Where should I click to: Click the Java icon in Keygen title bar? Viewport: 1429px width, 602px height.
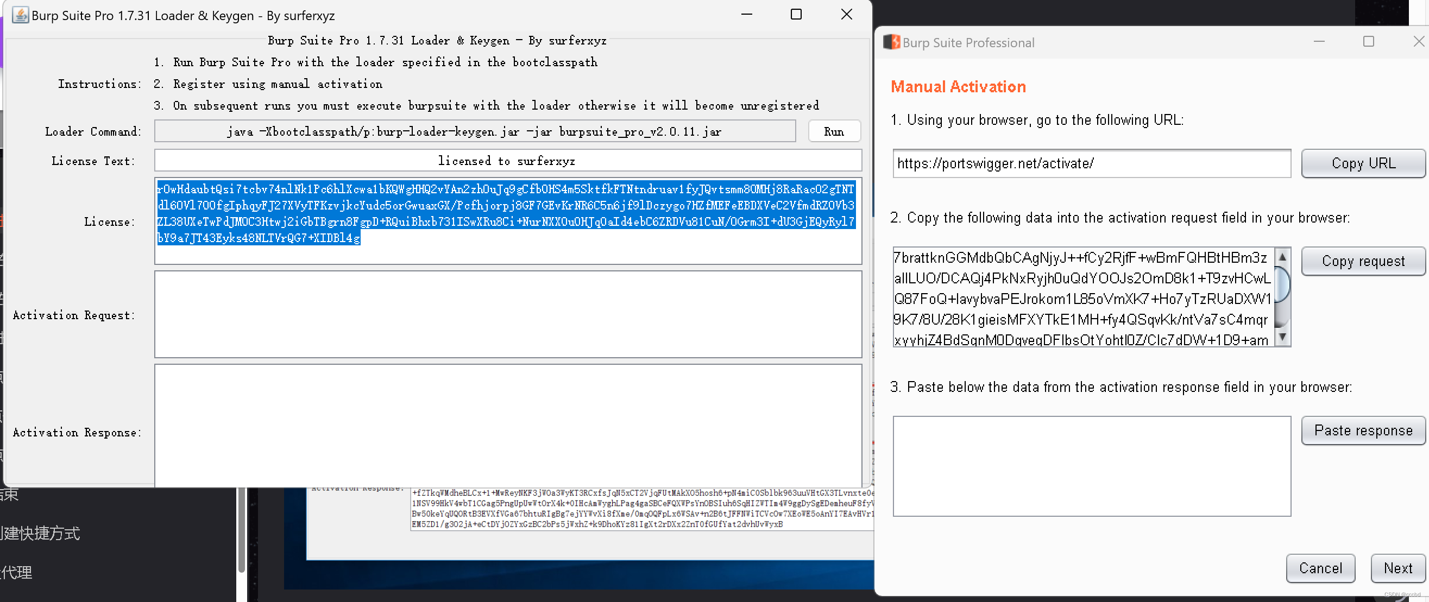21,15
